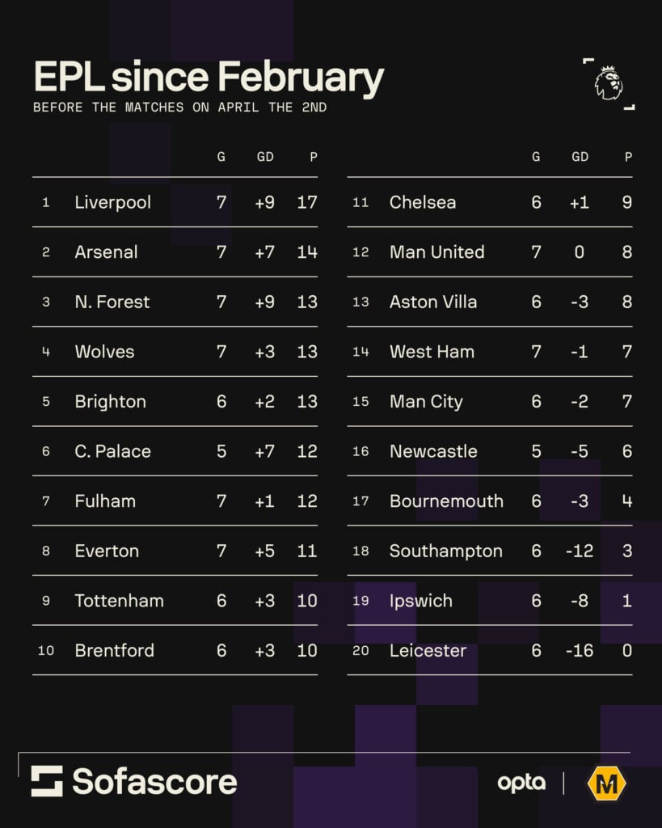Click Leicester at the table bottom
This screenshot has height=828, width=662.
point(428,650)
